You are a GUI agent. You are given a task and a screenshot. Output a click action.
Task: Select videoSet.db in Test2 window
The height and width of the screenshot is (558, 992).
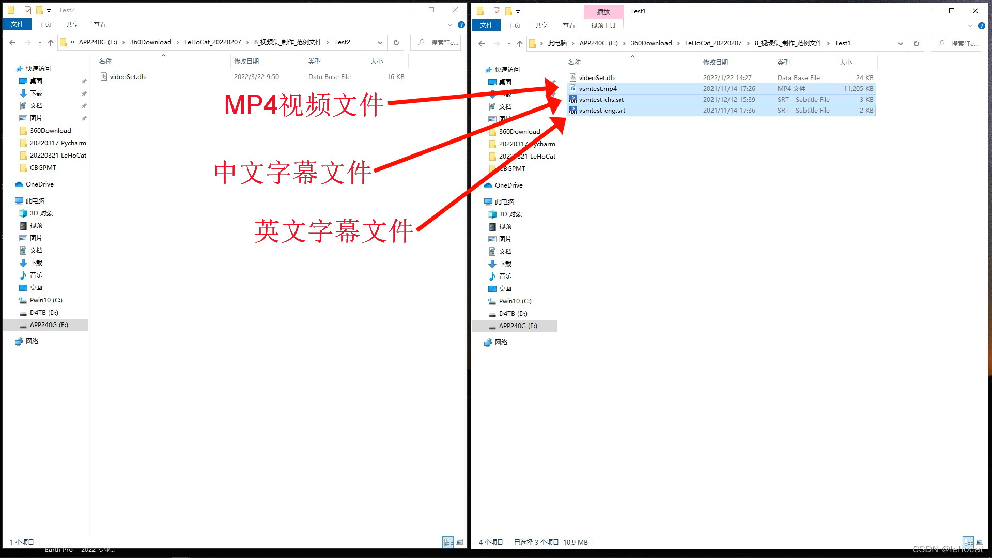(x=128, y=76)
